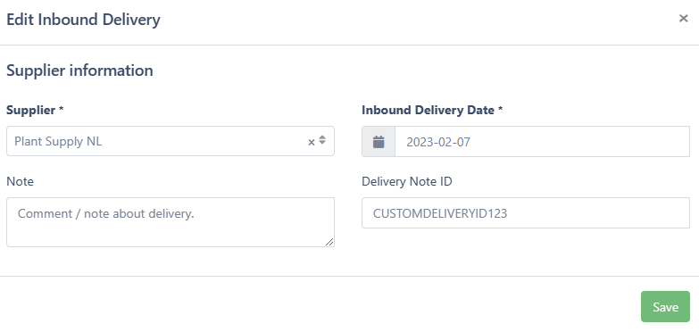Click the down arrow in Supplier selector

pos(322,143)
